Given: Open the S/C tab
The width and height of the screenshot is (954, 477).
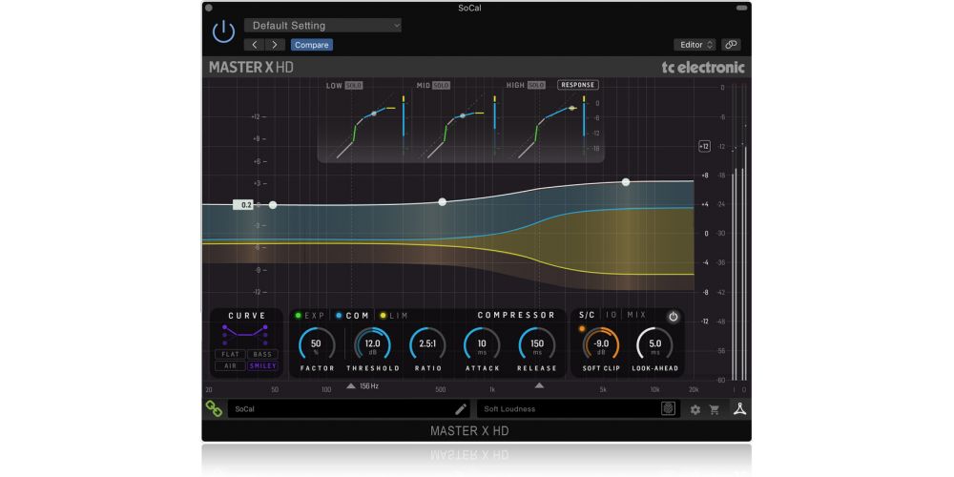Looking at the screenshot, I should (x=587, y=315).
